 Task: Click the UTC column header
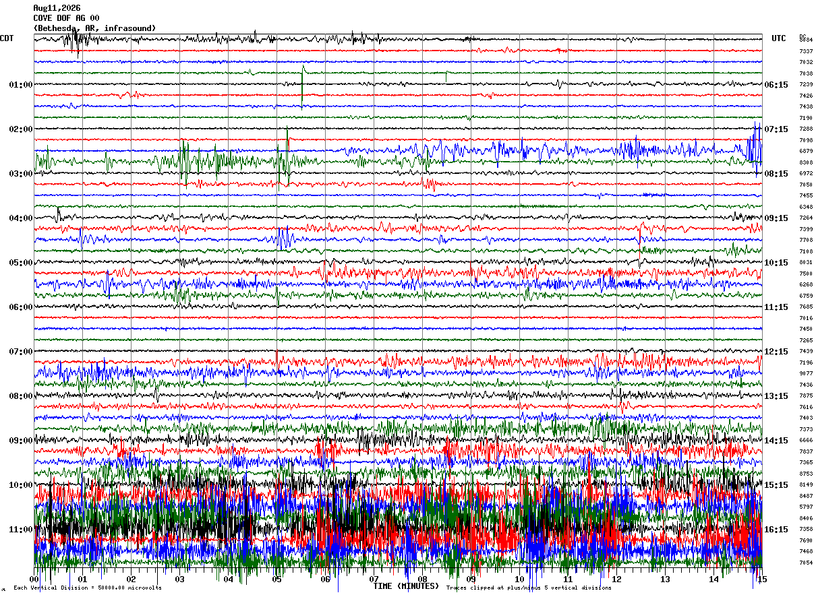[x=779, y=38]
